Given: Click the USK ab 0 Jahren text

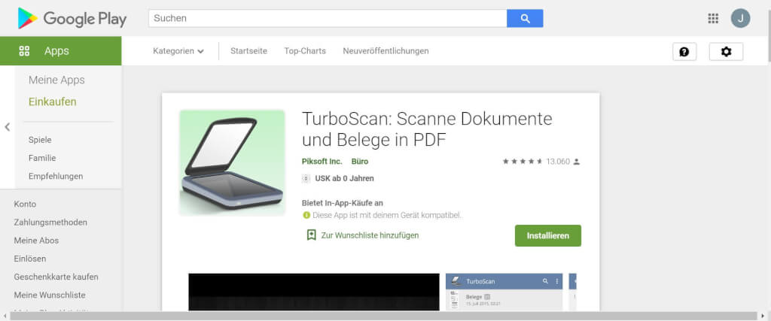Looking at the screenshot, I should click(x=344, y=179).
